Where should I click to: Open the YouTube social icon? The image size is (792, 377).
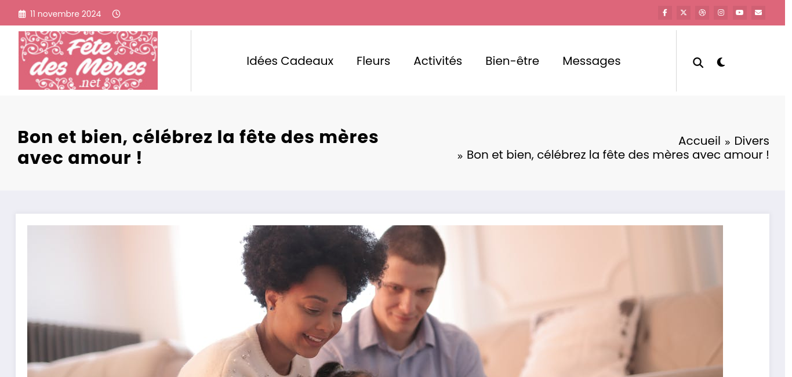click(739, 13)
